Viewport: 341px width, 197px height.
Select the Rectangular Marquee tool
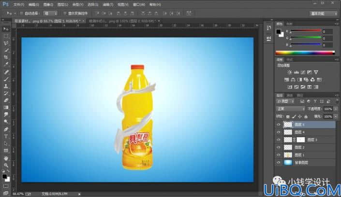6,36
